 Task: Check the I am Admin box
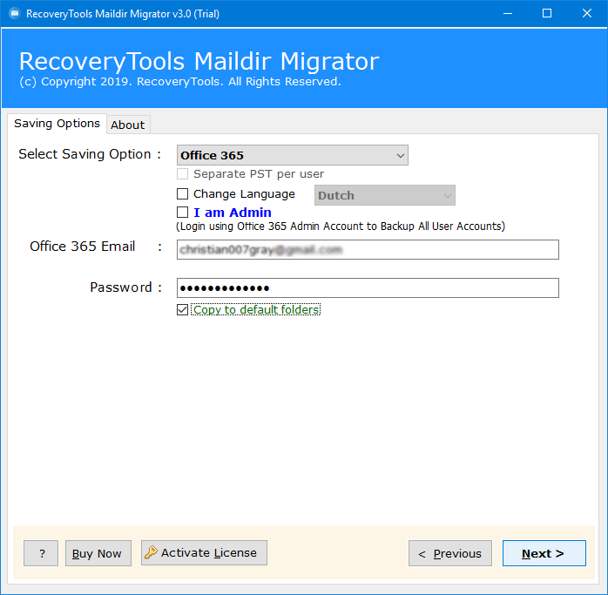(182, 213)
